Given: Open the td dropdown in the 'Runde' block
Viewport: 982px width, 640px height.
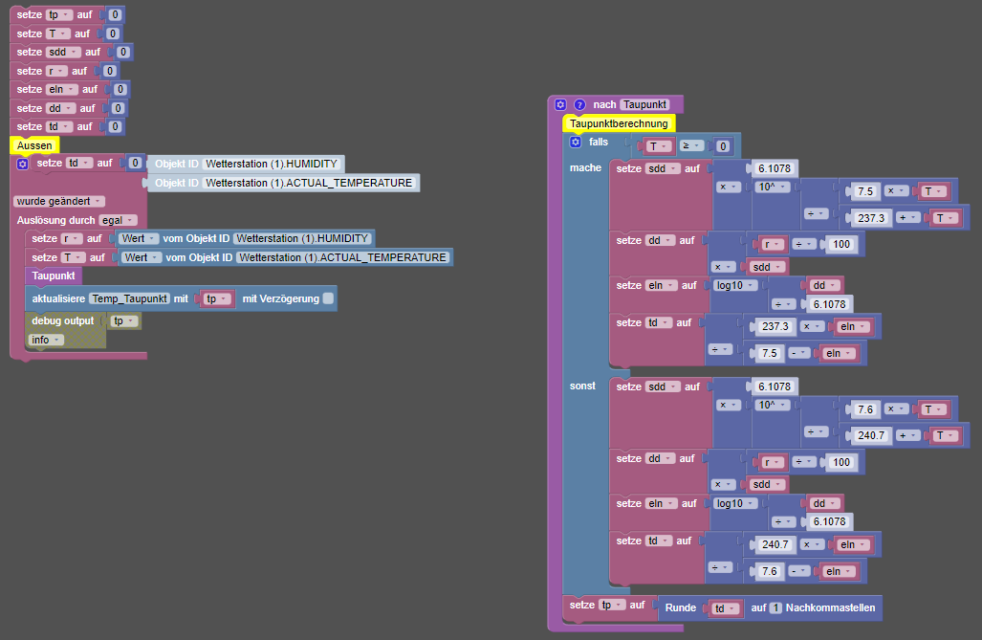Looking at the screenshot, I should pos(725,608).
